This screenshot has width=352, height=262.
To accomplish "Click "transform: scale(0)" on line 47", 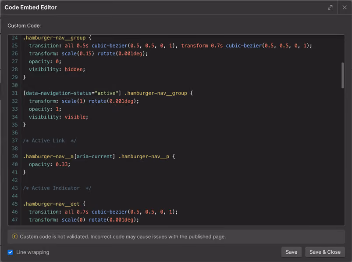I will 57,220.
